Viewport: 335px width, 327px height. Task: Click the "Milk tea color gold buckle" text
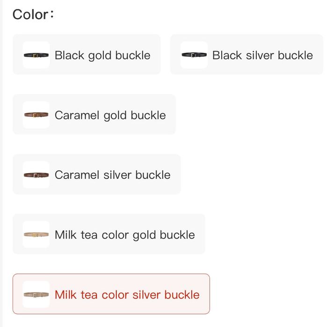(124, 235)
